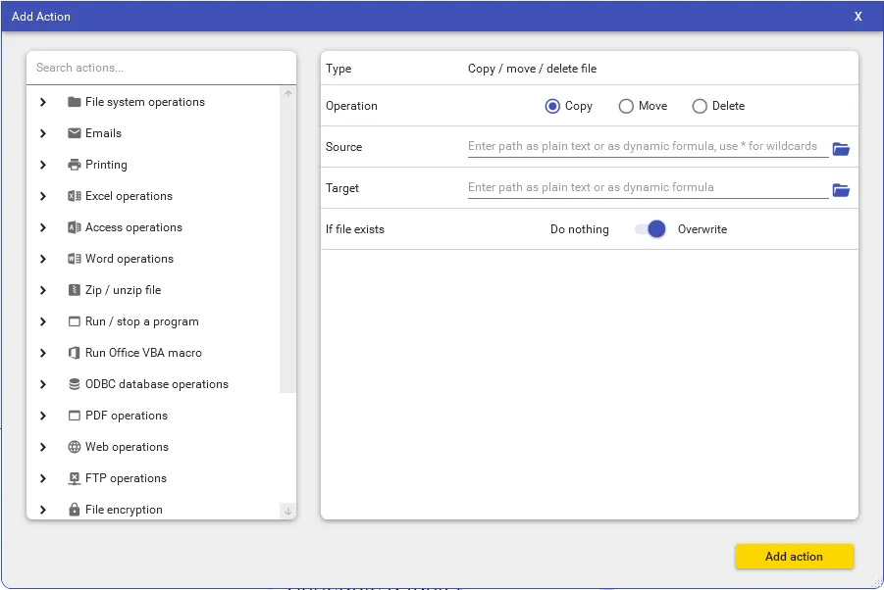The image size is (884, 590).
Task: Expand the ODBC database operations chevron
Action: tap(43, 384)
